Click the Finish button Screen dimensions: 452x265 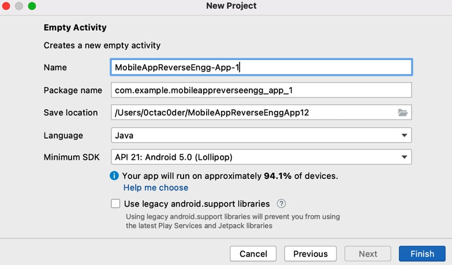tap(422, 254)
